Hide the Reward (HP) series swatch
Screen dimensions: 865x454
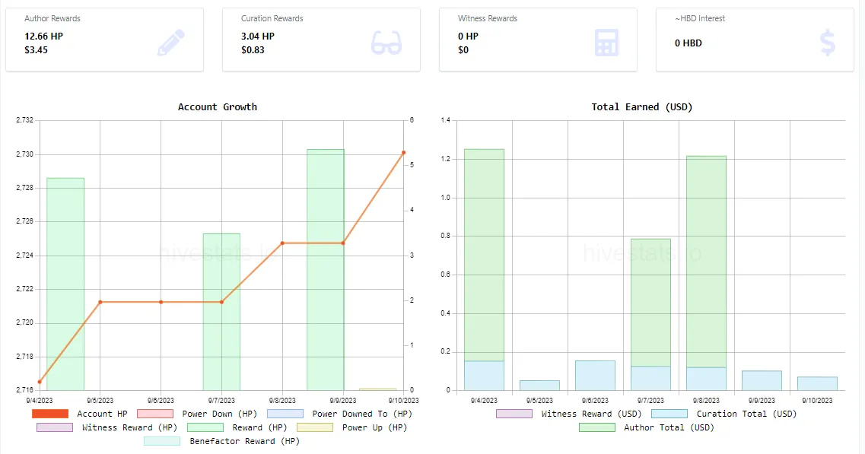[x=205, y=427]
